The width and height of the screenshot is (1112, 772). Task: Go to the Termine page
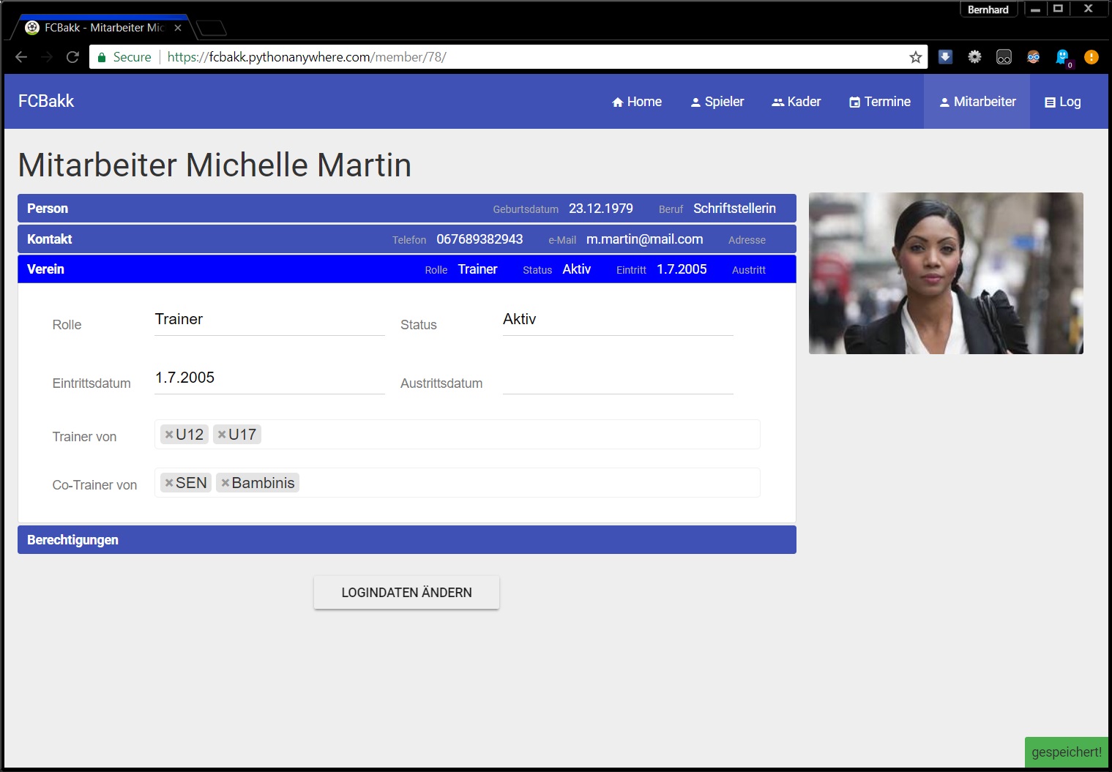(879, 102)
